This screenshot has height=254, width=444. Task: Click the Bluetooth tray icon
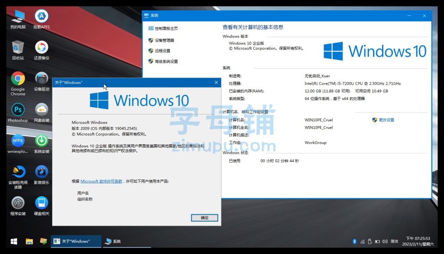(355, 241)
